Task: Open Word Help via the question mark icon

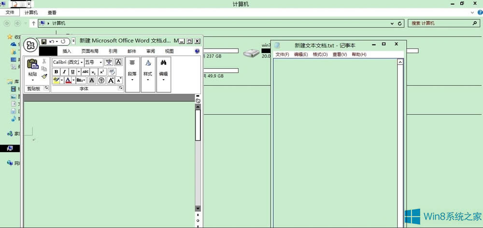Action: pos(197,51)
